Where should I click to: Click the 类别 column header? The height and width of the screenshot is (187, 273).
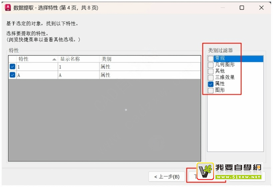point(107,59)
